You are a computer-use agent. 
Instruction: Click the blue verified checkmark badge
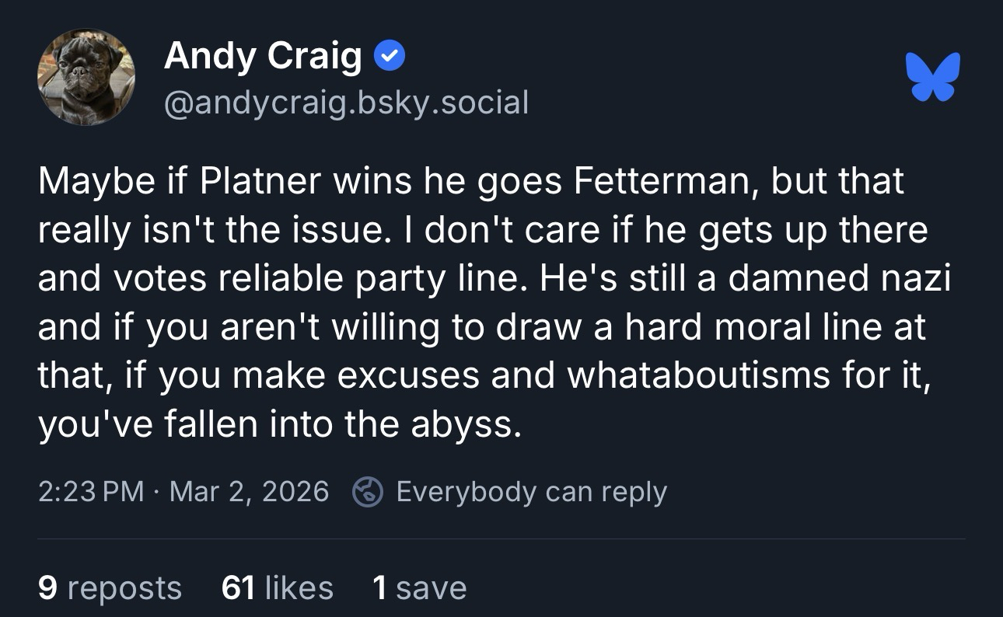coord(389,56)
